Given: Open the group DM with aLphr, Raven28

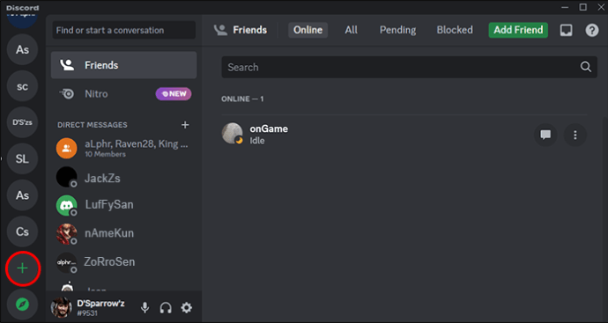Looking at the screenshot, I should pos(123,149).
